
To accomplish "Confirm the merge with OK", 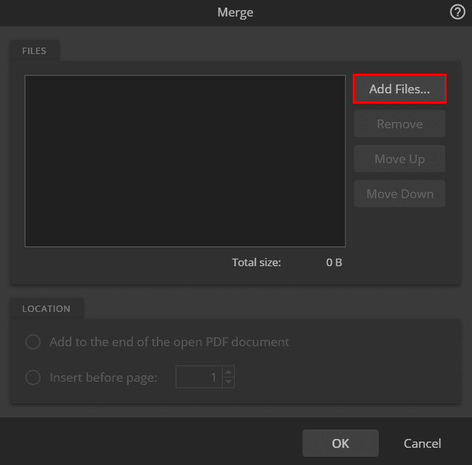I will point(341,443).
